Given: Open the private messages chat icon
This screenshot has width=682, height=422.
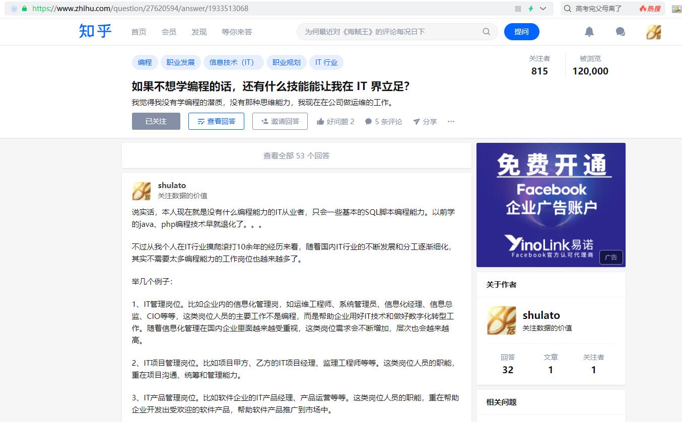Looking at the screenshot, I should (621, 32).
